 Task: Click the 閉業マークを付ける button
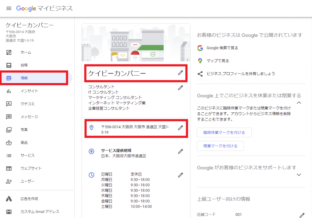click(220, 146)
